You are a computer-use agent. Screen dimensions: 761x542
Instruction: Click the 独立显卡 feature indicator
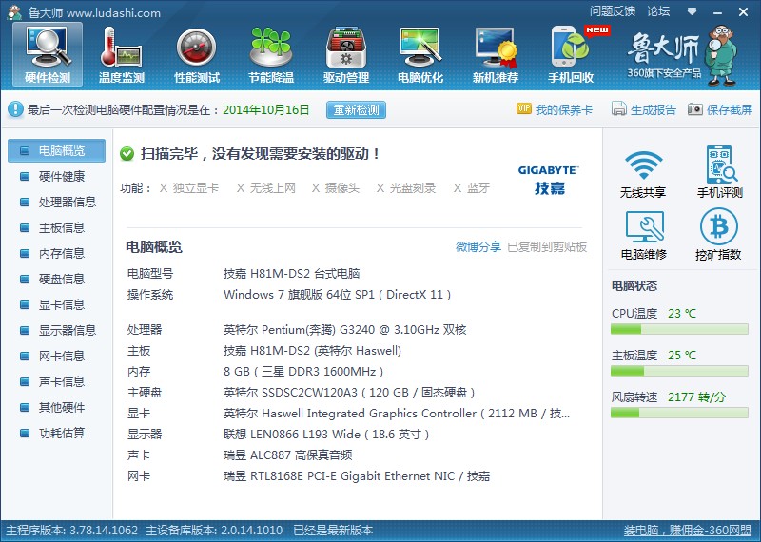(188, 188)
